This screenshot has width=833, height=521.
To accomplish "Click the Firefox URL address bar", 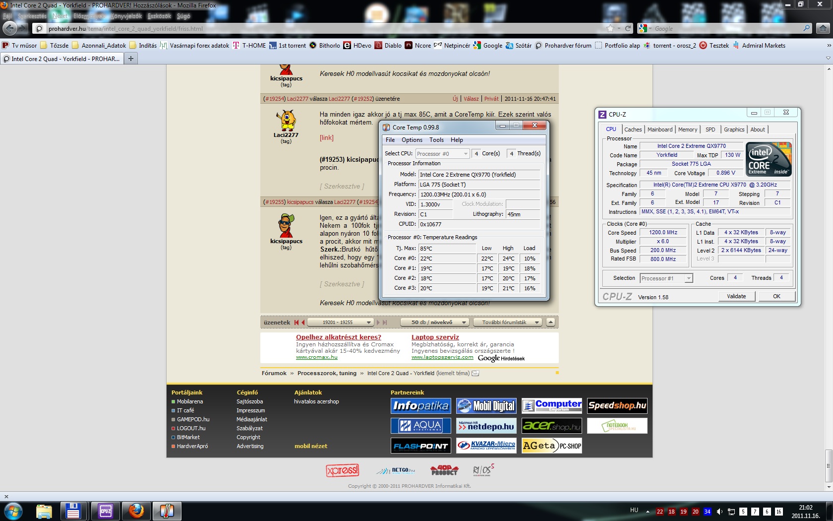I will (322, 28).
